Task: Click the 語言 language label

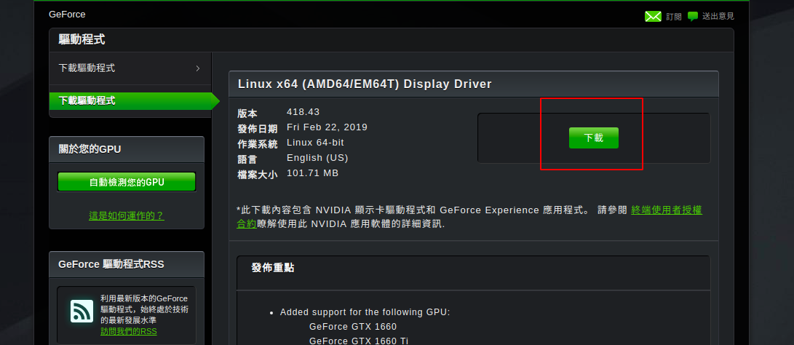Action: (247, 159)
